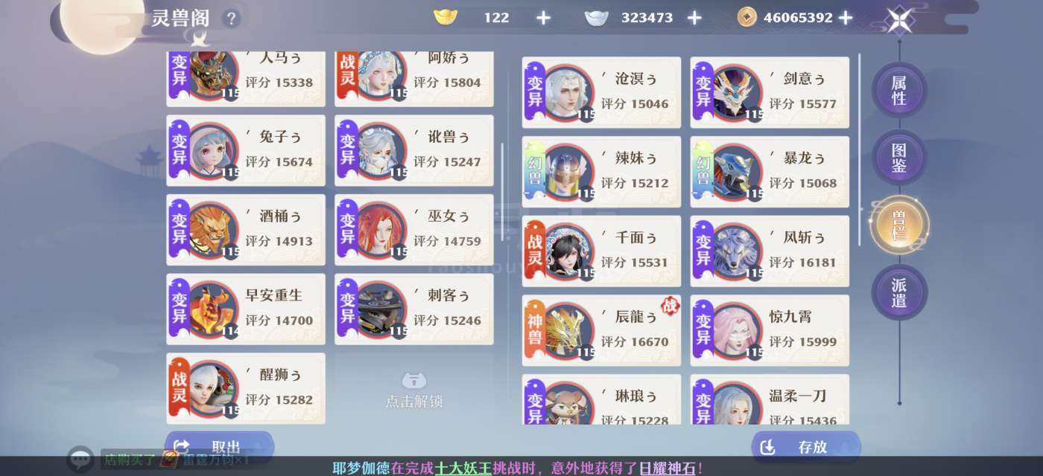The height and width of the screenshot is (476, 1043).
Task: Click the 存放 deposit button
Action: [x=806, y=446]
